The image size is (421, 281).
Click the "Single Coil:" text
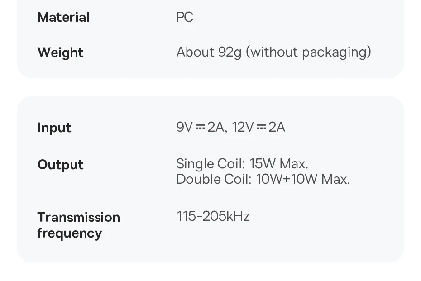tap(210, 163)
